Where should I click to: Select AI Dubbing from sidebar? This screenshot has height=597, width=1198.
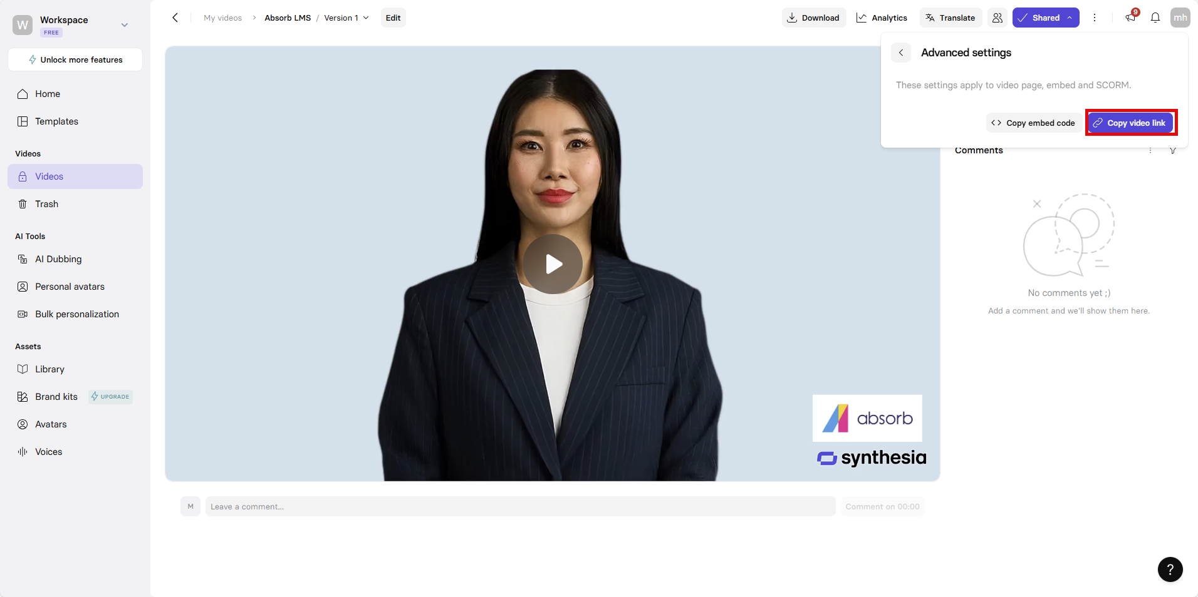coord(58,259)
